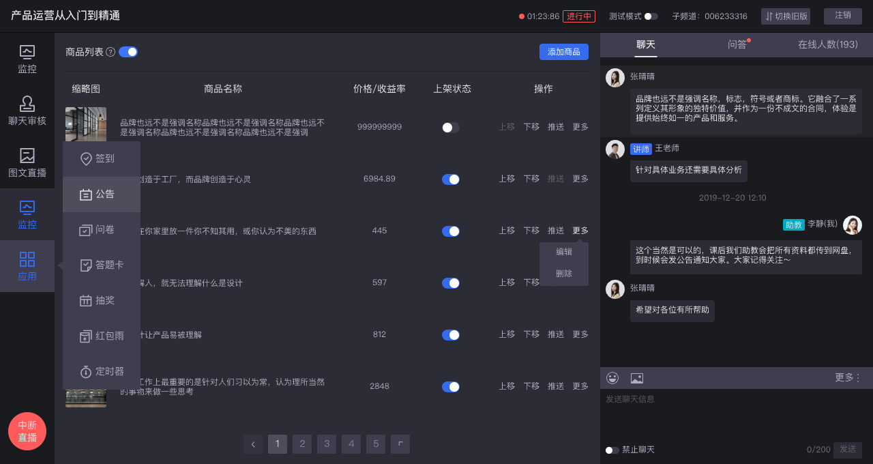Go to next page arrow

(x=400, y=444)
